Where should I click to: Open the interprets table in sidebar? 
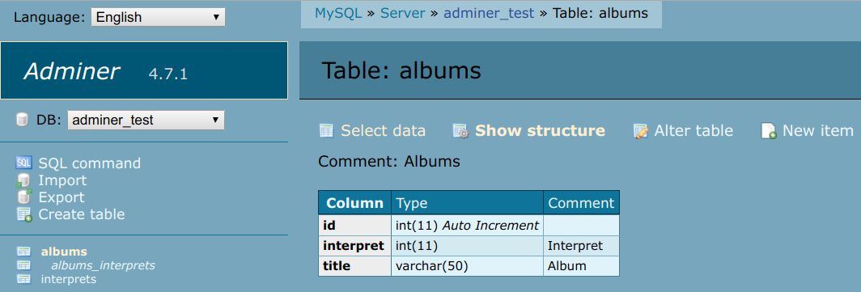point(69,279)
